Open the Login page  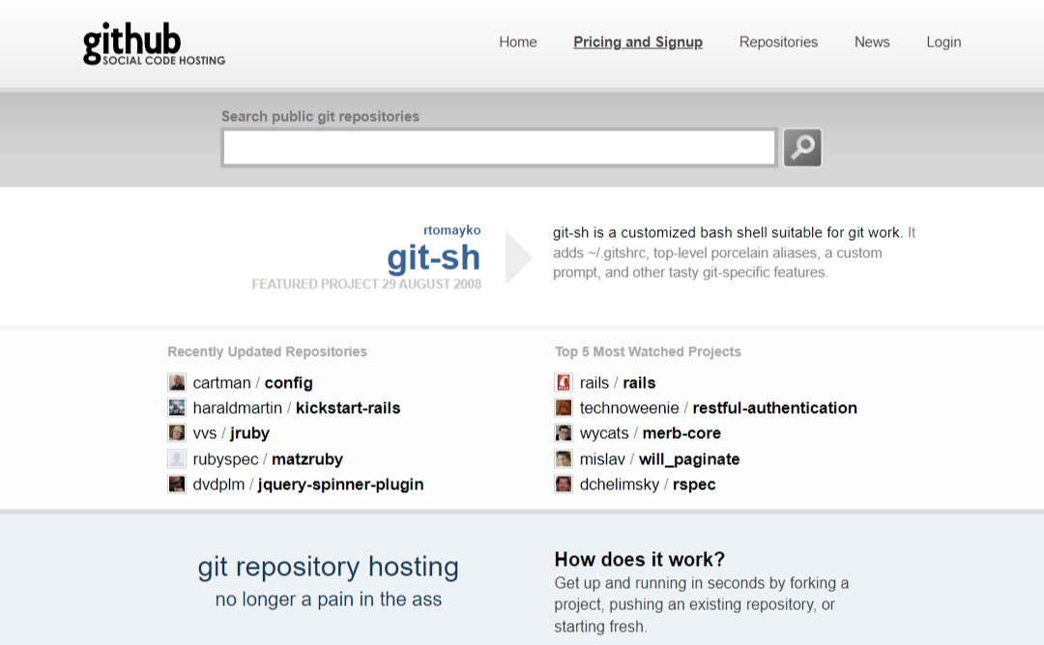click(x=943, y=42)
